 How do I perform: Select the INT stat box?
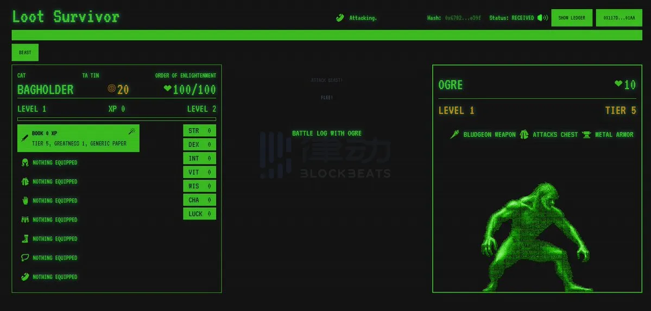click(x=199, y=158)
